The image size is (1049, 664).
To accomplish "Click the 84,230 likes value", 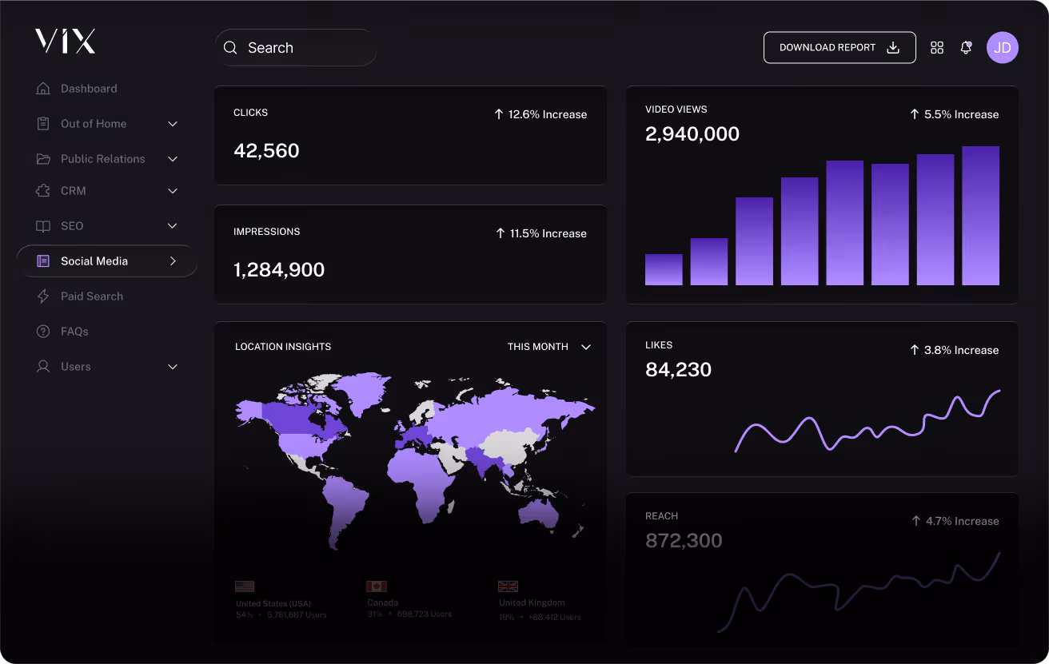I will pos(678,369).
